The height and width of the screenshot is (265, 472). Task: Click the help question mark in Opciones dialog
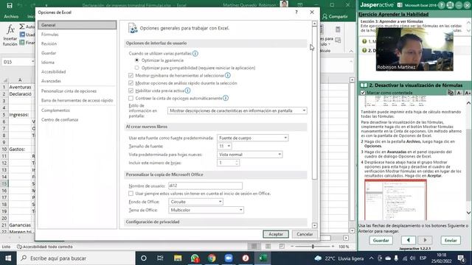296,12
